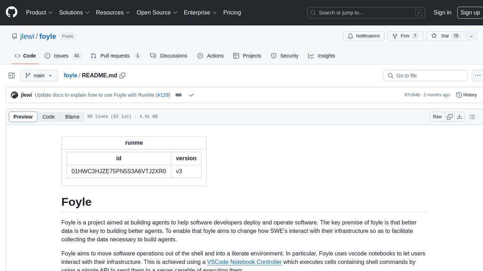Click the v3 version cell

point(186,171)
